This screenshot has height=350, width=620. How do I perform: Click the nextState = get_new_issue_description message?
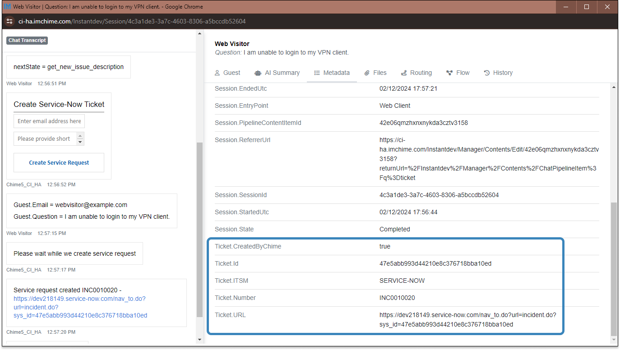point(69,67)
